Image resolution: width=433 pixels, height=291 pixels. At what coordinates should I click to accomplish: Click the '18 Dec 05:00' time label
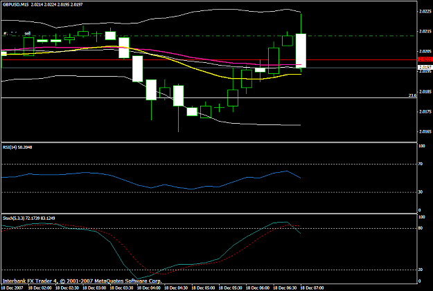pyautogui.click(x=203, y=288)
